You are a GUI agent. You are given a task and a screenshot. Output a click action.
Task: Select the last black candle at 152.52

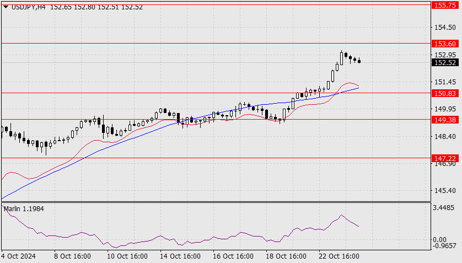pos(359,61)
